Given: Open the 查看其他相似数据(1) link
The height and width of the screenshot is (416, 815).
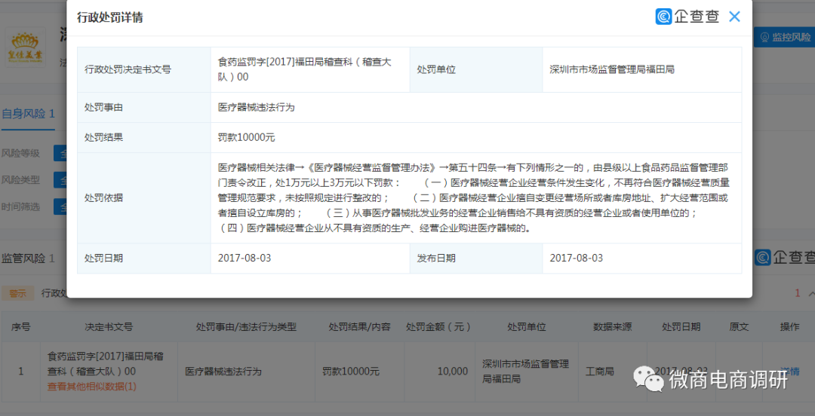Looking at the screenshot, I should point(91,387).
